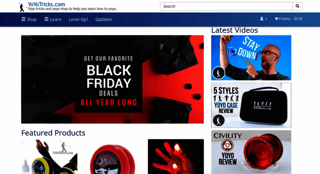This screenshot has width=320, height=174.
Task: Go to the Level Up! page
Action: (x=78, y=19)
